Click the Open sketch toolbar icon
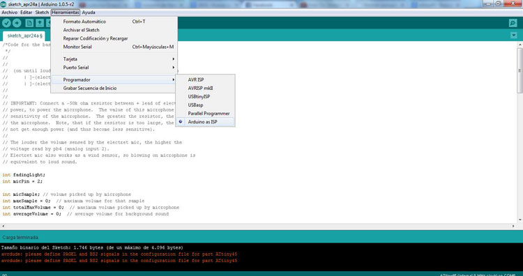523x276 pixels. [40, 23]
